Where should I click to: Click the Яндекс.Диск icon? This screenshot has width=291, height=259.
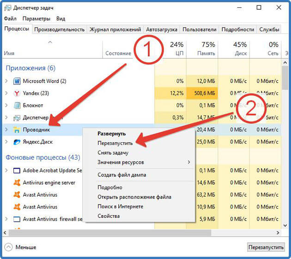pyautogui.click(x=17, y=142)
